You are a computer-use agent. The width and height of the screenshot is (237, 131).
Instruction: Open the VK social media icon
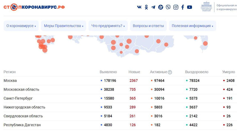pyautogui.click(x=139, y=7)
